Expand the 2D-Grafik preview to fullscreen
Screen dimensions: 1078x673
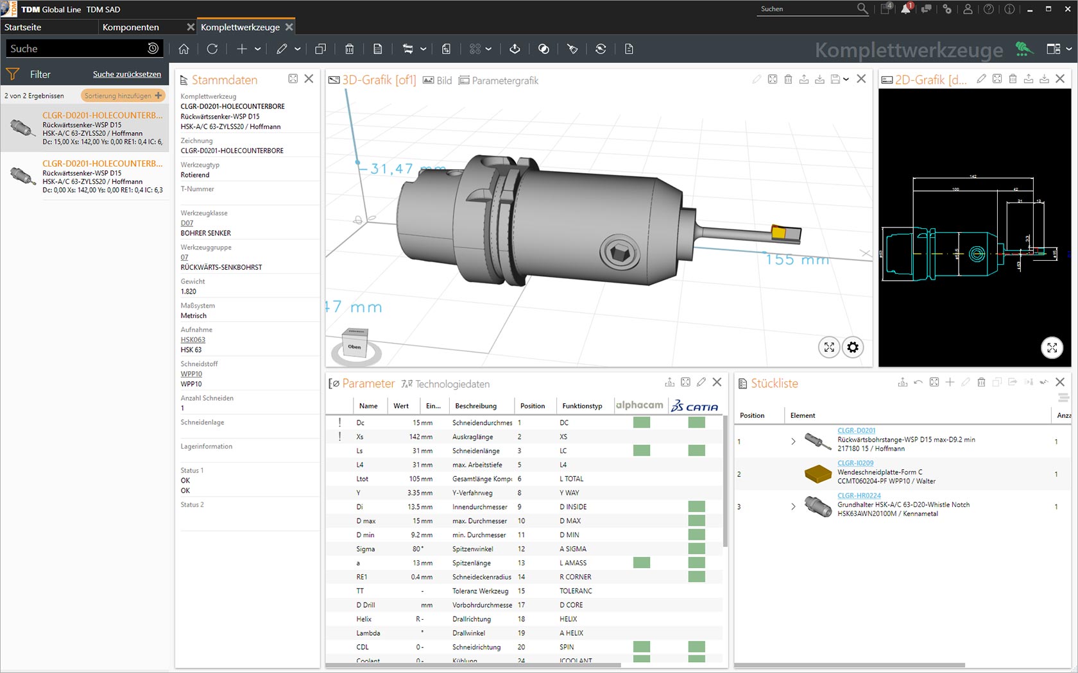tap(1052, 347)
